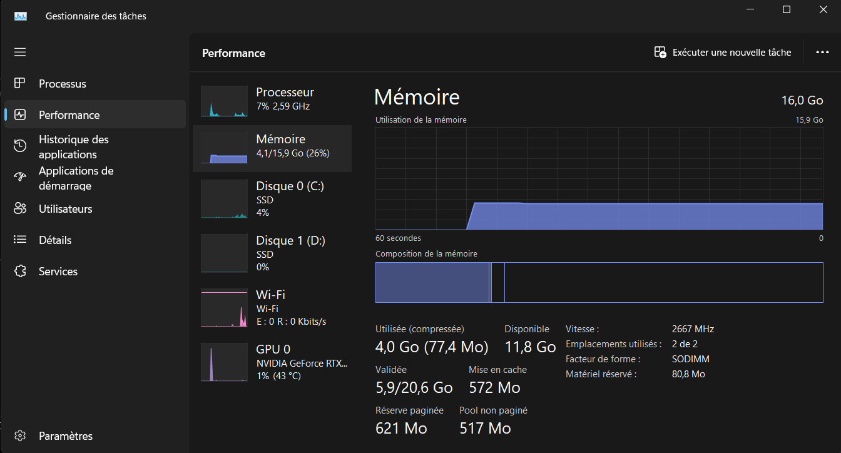Click the Task Manager title bar app icon
Viewport: 841px width, 453px height.
tap(21, 16)
